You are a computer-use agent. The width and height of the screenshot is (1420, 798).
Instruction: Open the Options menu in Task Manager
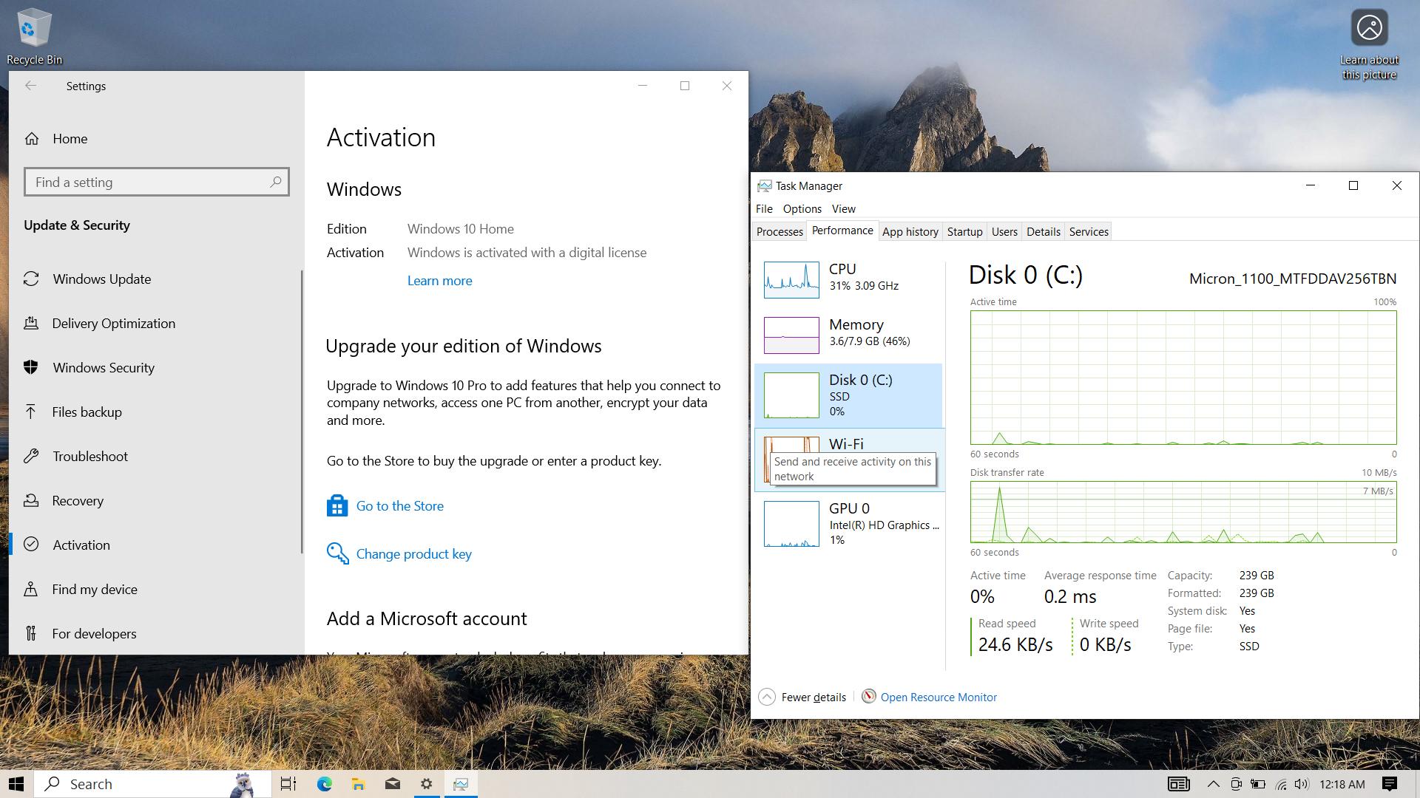pos(802,208)
